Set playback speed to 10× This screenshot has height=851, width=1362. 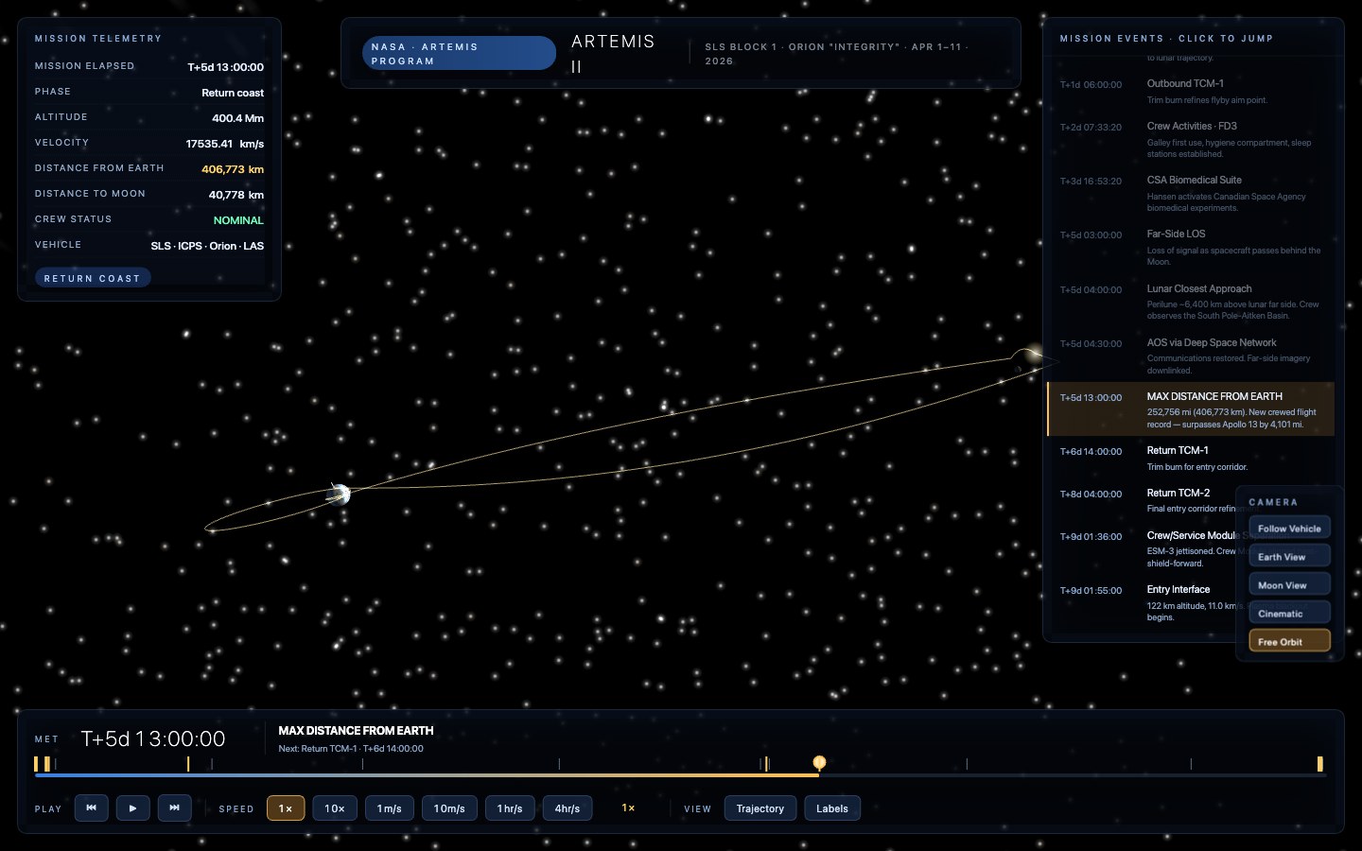point(335,808)
